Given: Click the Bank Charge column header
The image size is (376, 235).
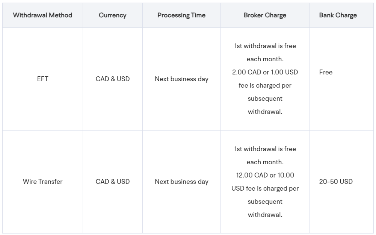Looking at the screenshot, I should (x=338, y=15).
